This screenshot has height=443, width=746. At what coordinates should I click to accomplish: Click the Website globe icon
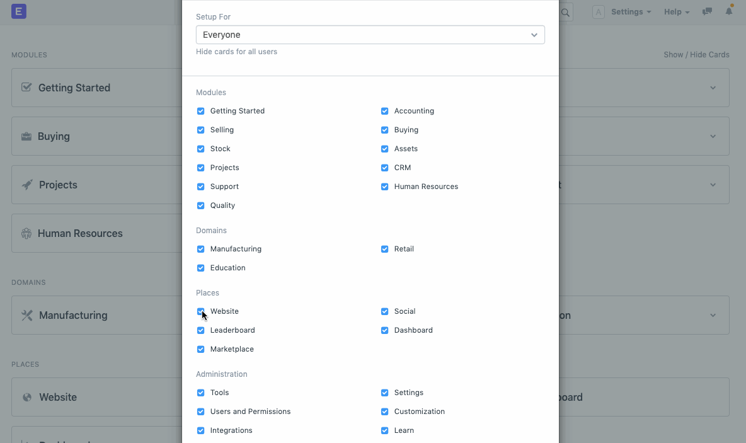tap(27, 397)
